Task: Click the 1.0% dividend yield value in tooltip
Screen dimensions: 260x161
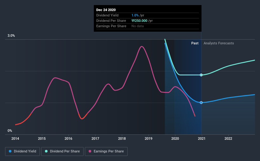Action: click(x=135, y=15)
